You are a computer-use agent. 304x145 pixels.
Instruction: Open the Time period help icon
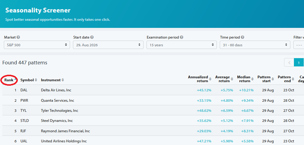click(x=243, y=37)
